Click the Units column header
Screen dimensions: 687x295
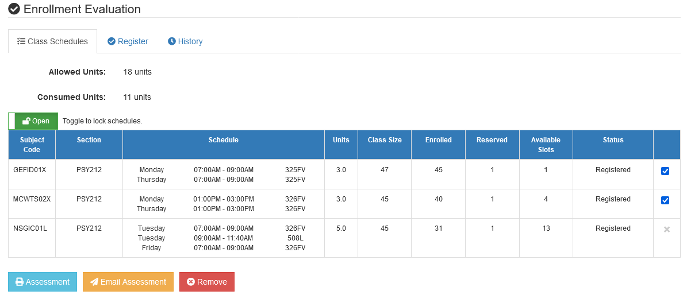[x=341, y=145]
